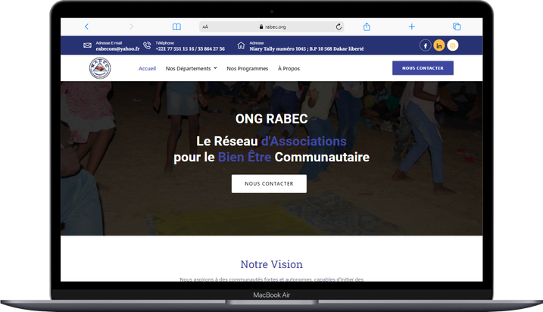Expand the Nos Départements dropdown
Image resolution: width=543 pixels, height=312 pixels.
191,68
